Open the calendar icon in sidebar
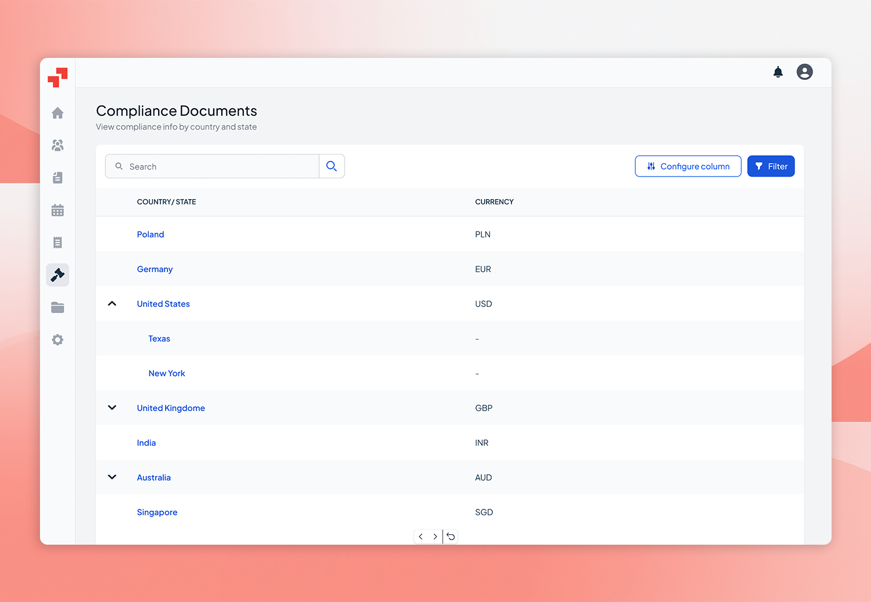The height and width of the screenshot is (602, 871). pos(57,210)
